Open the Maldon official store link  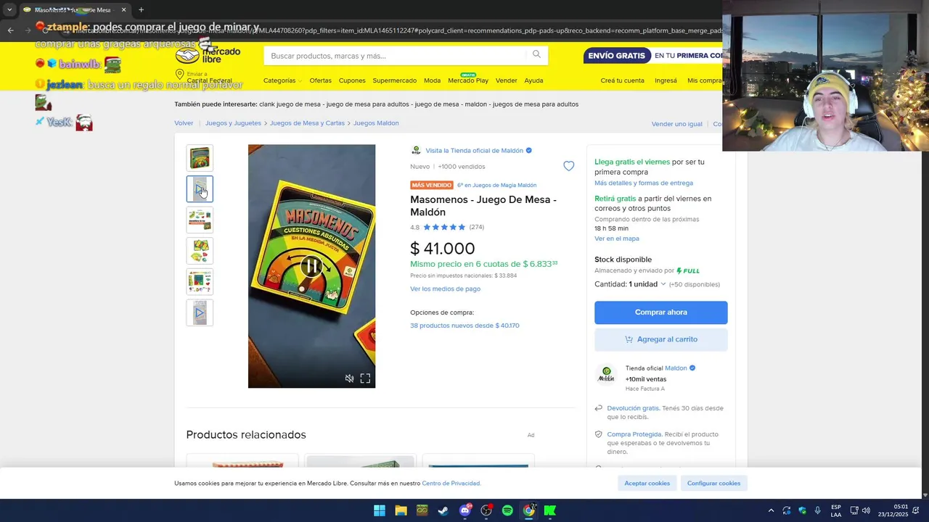tap(676, 368)
